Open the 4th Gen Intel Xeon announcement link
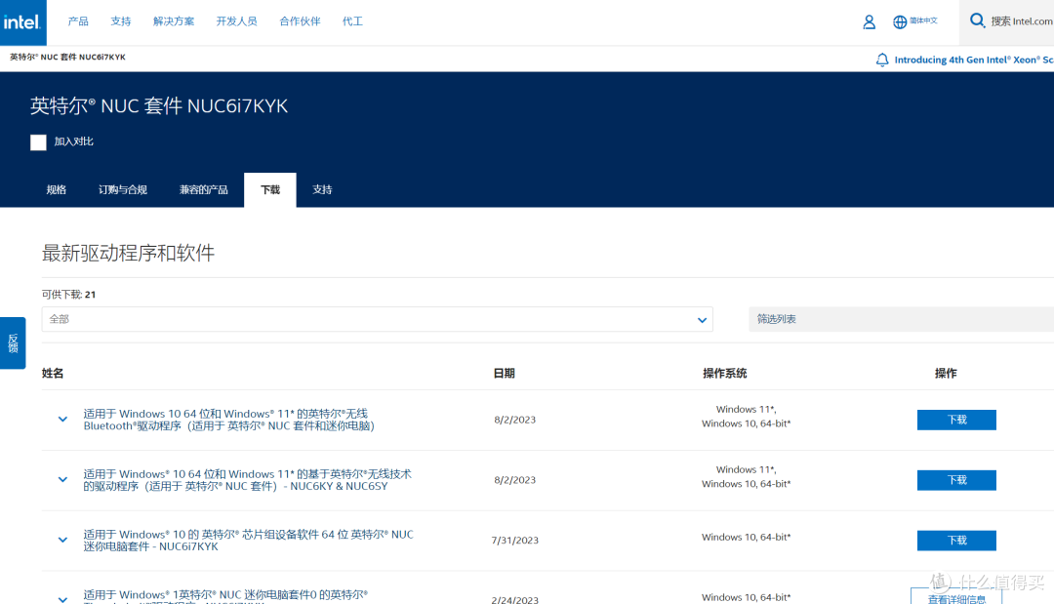Viewport: 1054px width, 604px height. [x=973, y=60]
